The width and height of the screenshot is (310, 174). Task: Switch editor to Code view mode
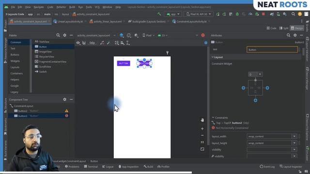pos(271,28)
